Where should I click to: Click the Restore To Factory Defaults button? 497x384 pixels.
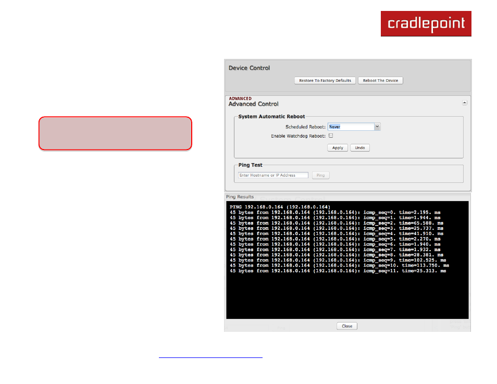(x=325, y=81)
